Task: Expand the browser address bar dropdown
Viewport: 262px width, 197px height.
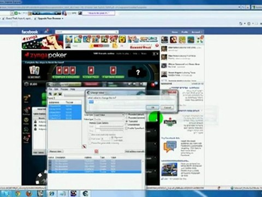Action: [239, 7]
